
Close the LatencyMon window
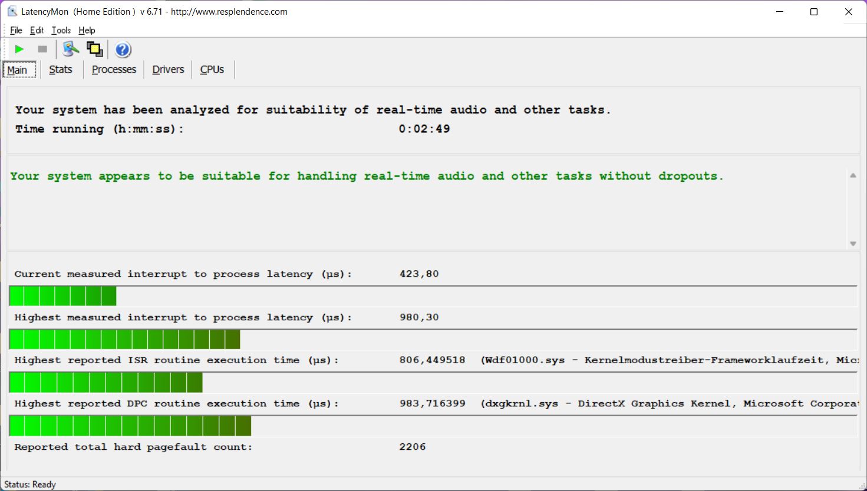tap(849, 12)
